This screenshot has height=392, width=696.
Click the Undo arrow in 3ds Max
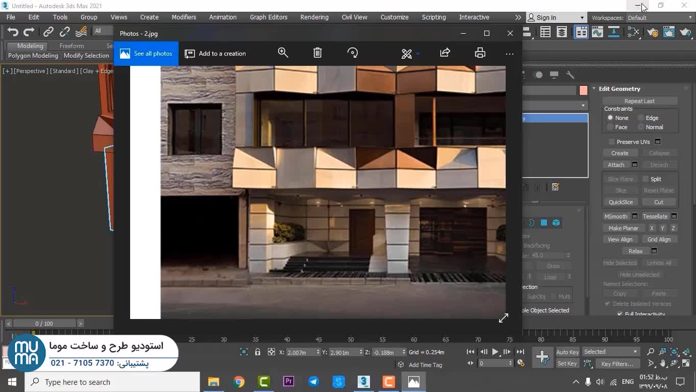[x=13, y=32]
